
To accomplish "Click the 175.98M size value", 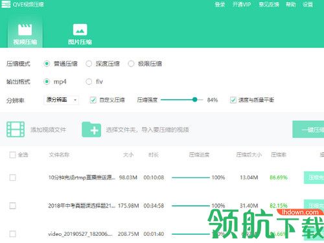I will (128, 205).
